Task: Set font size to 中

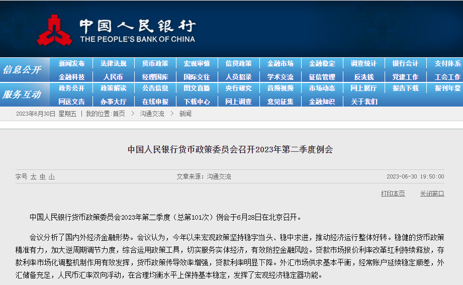Action: point(43,176)
